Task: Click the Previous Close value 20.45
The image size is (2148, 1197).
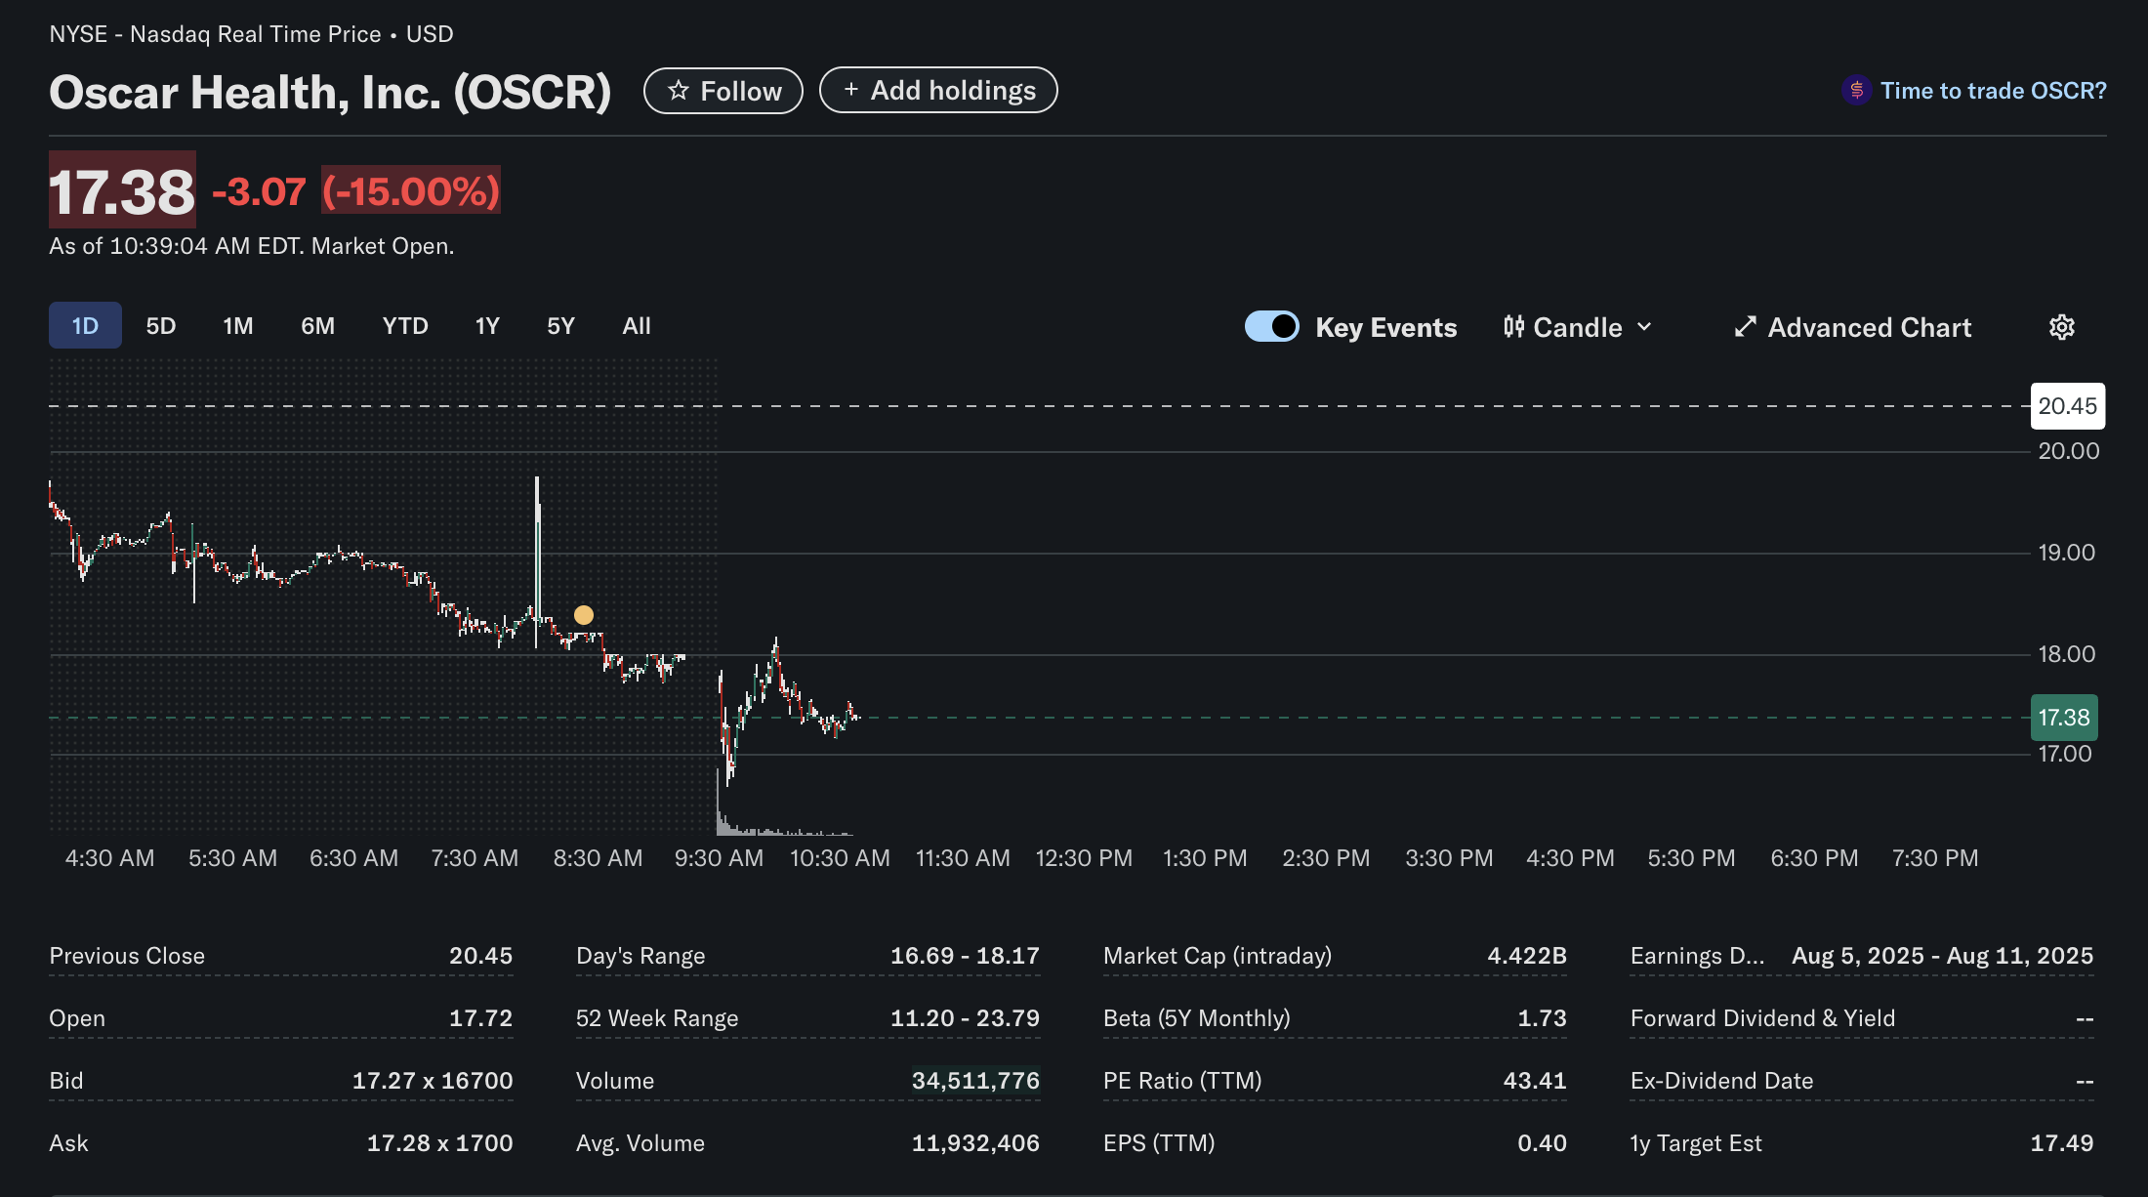Action: 480,956
